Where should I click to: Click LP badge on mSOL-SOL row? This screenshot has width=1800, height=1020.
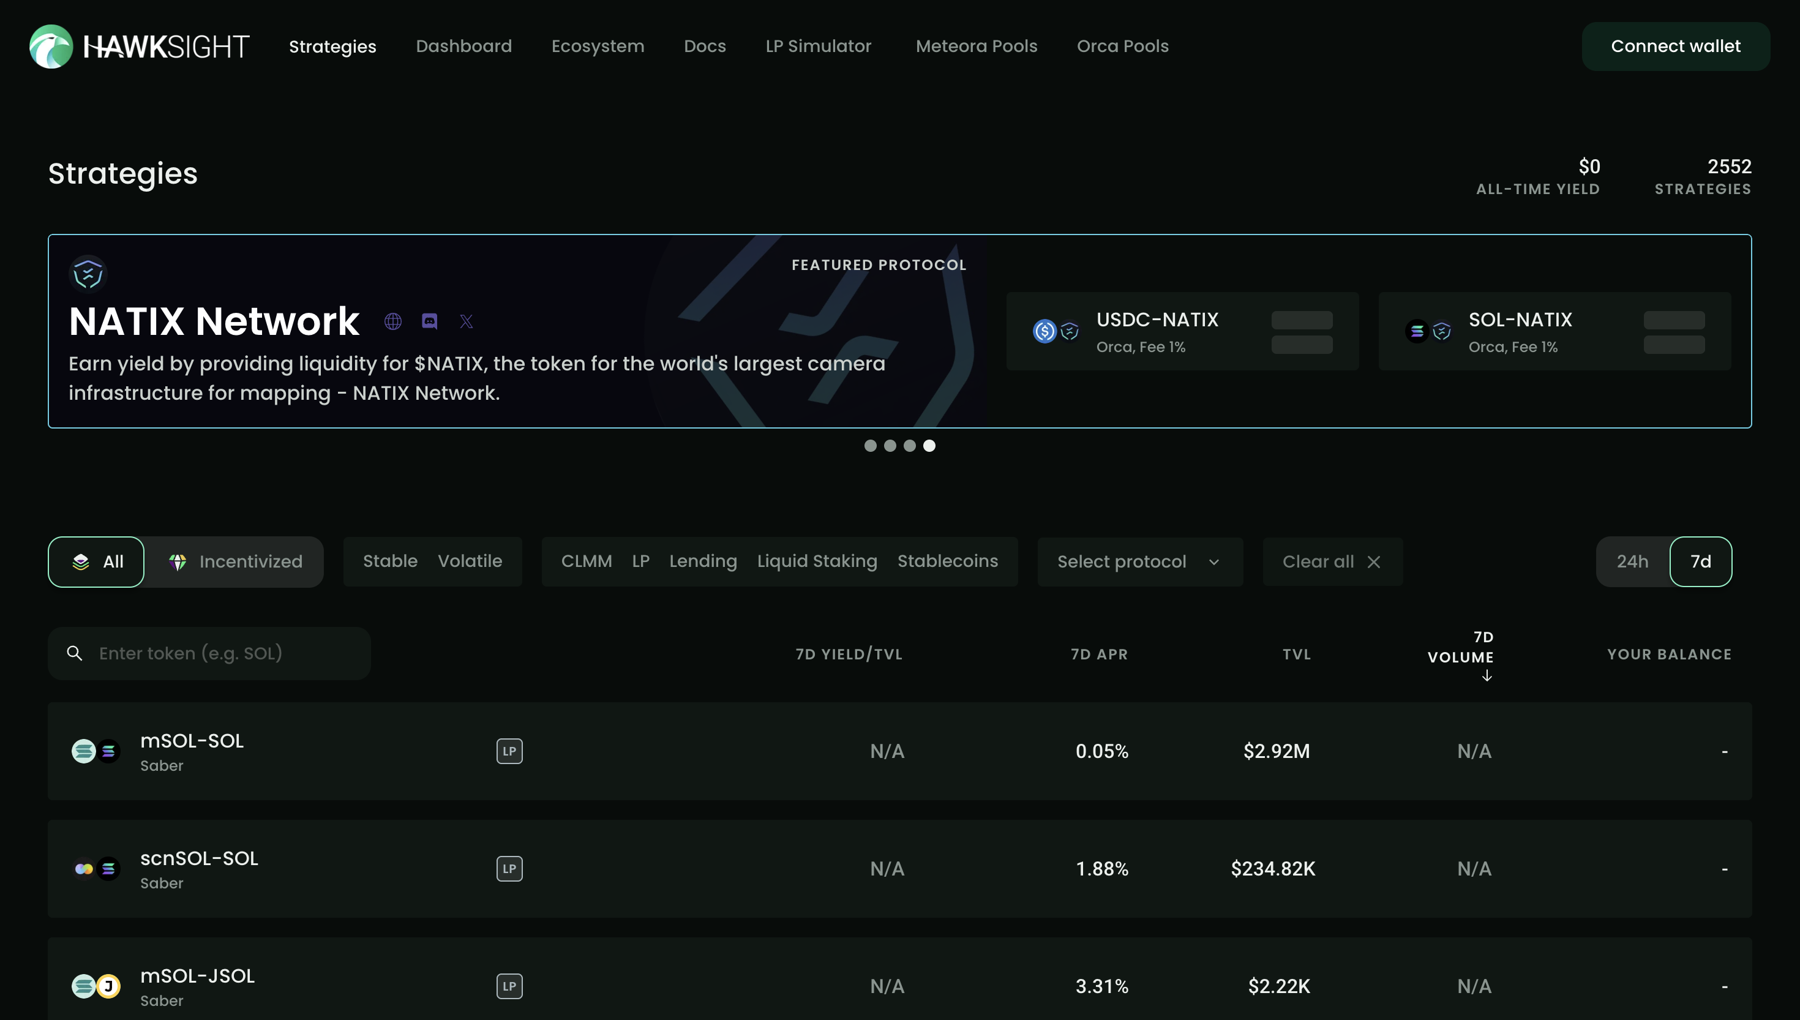[509, 751]
